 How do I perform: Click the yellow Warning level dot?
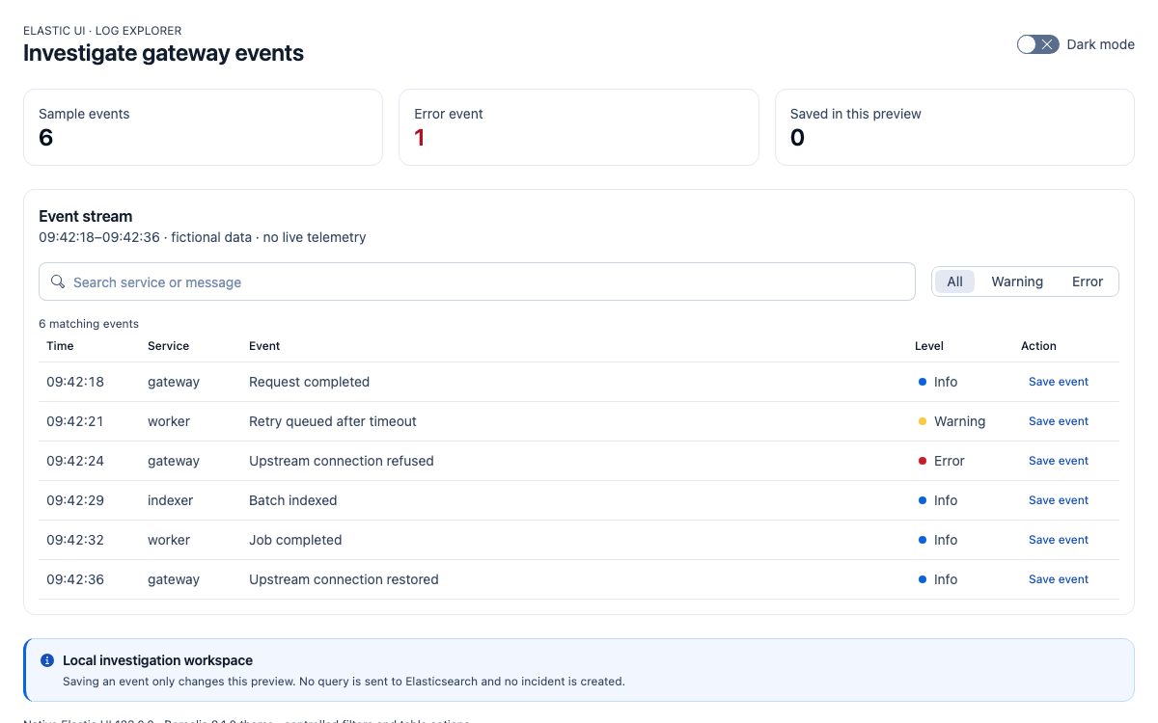click(923, 421)
